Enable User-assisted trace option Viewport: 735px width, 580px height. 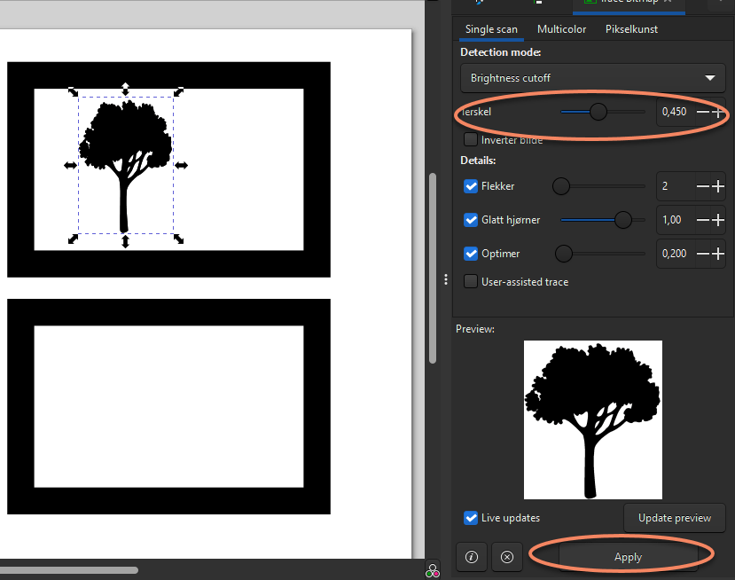click(x=471, y=282)
